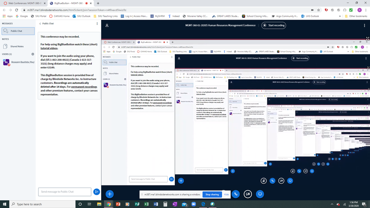
Task: Switch to Web Conferences browser tab
Action: pos(23,3)
